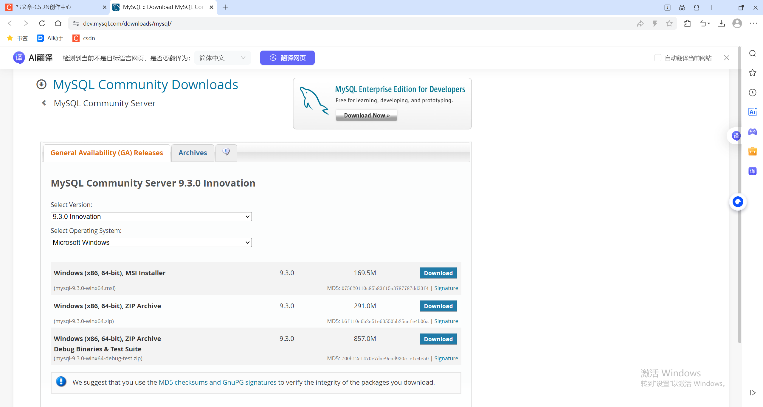The width and height of the screenshot is (763, 407).
Task: Open sidebar history clock
Action: click(753, 93)
